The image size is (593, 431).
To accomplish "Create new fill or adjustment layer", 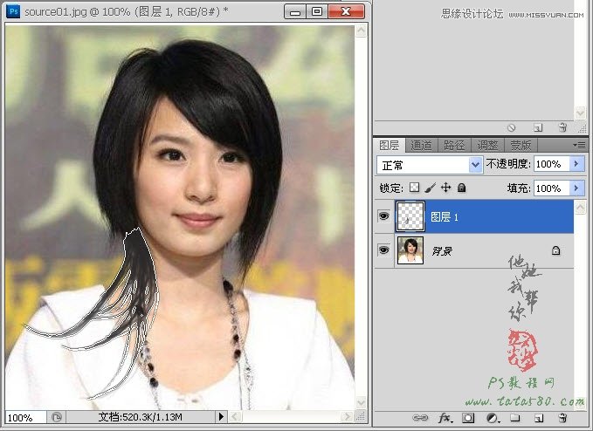I will tap(493, 418).
